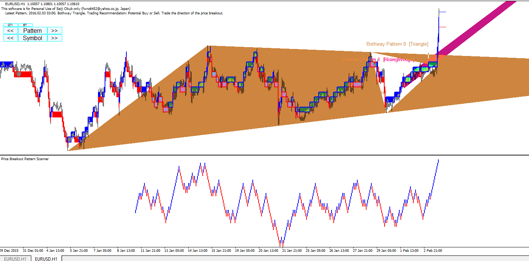Click the '26 Jan 13:00' time axis label

(x=339, y=251)
